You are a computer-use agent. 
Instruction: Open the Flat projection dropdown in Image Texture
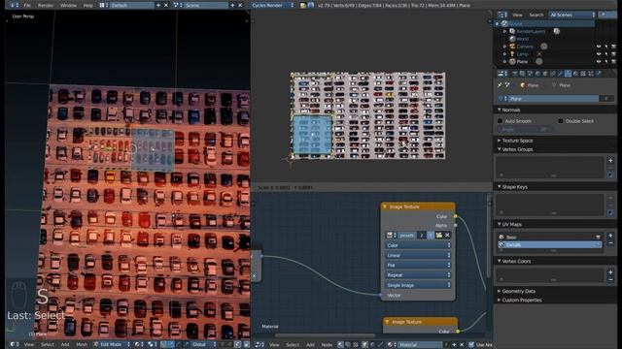(418, 265)
